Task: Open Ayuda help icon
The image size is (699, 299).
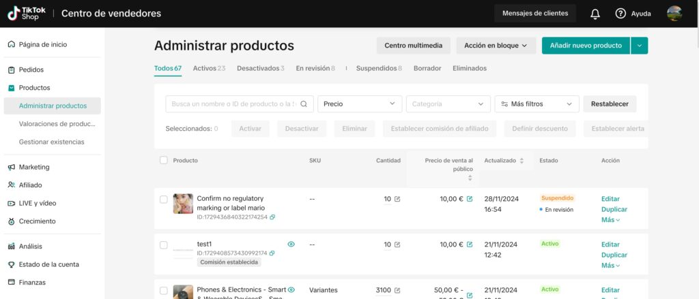Action: [x=620, y=14]
